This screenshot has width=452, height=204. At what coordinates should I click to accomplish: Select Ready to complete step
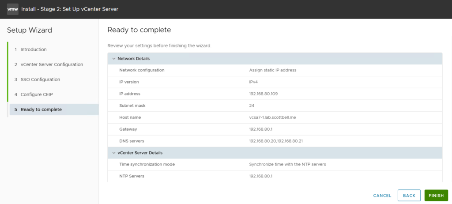click(x=41, y=110)
